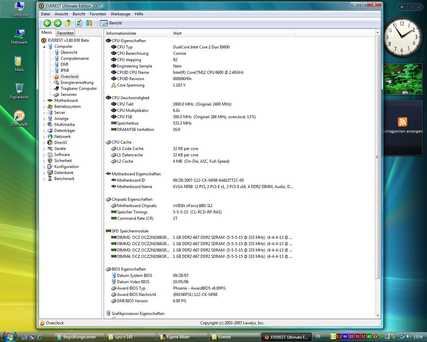Open the Favoriten menu
The width and height of the screenshot is (427, 342).
click(x=98, y=14)
